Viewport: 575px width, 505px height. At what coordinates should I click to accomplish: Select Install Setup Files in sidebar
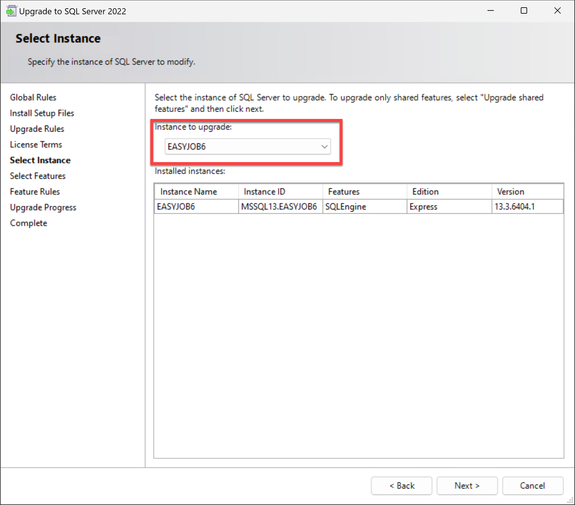(42, 113)
